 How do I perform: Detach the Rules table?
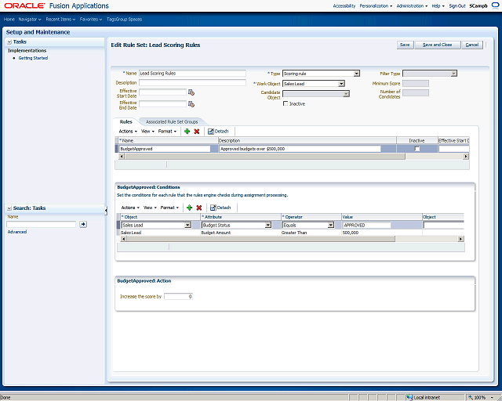218,131
